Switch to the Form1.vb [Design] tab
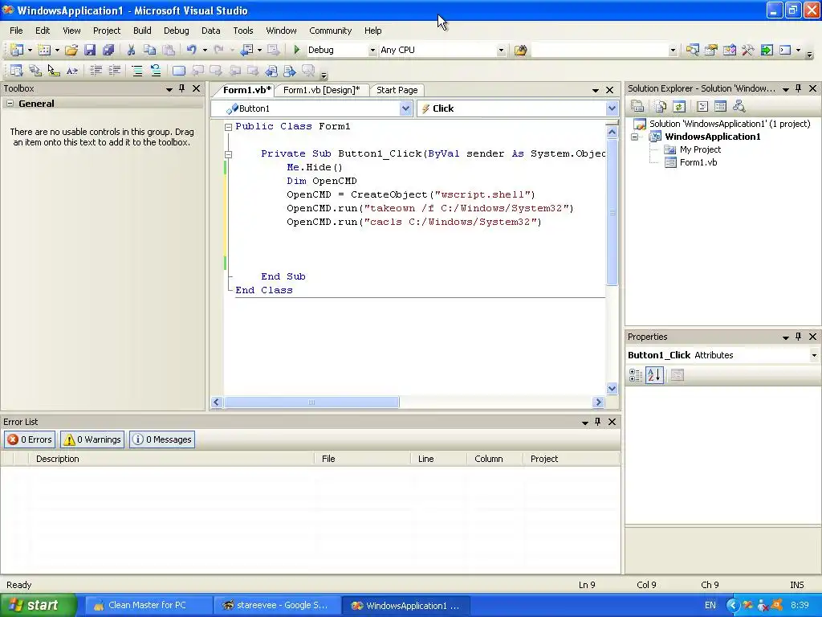This screenshot has width=822, height=617. (x=321, y=90)
